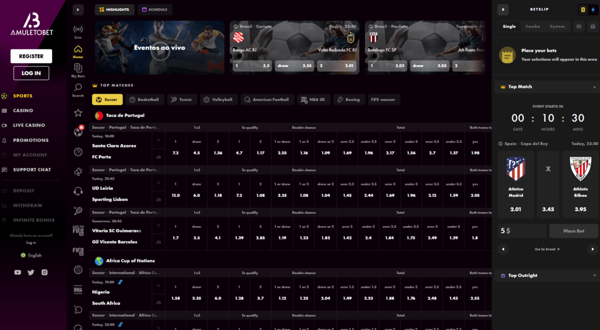Open favorites star in sidebar
600x330 pixels.
pos(78,113)
